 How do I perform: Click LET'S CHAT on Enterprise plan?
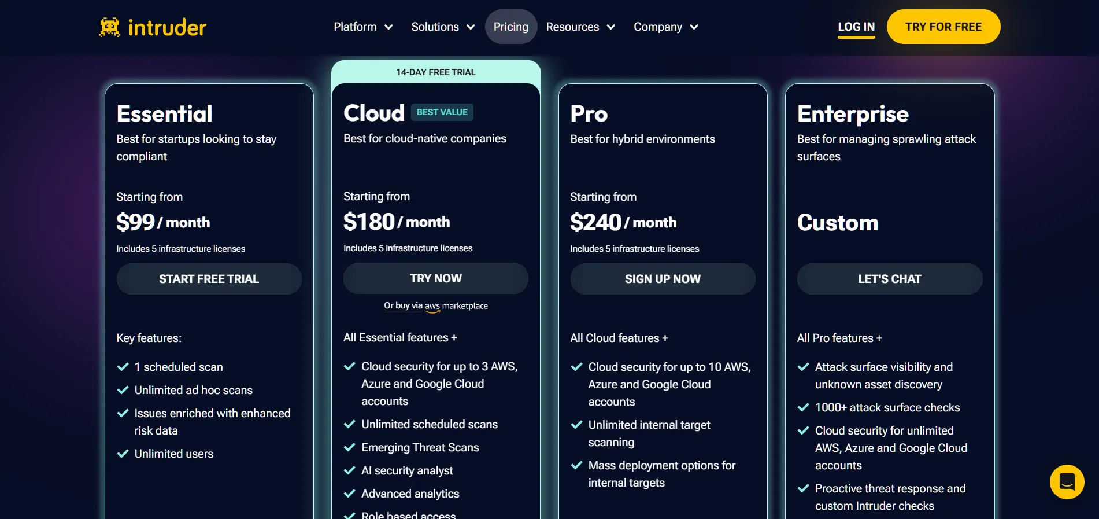tap(890, 279)
